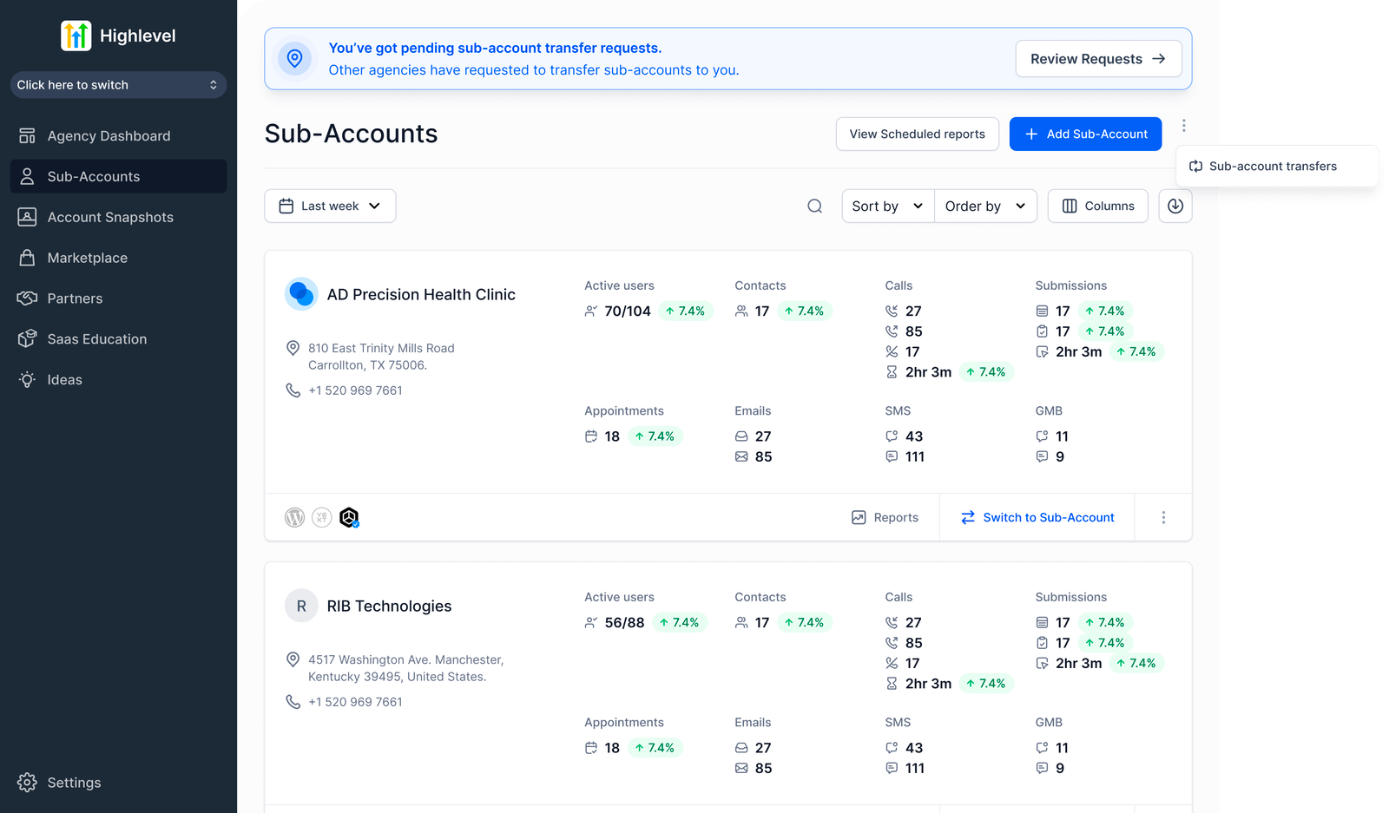Click the WordPress icon on AD Precision card

[x=295, y=518]
